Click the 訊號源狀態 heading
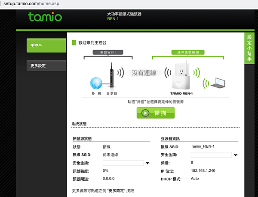The width and height of the screenshot is (258, 197). click(x=82, y=139)
